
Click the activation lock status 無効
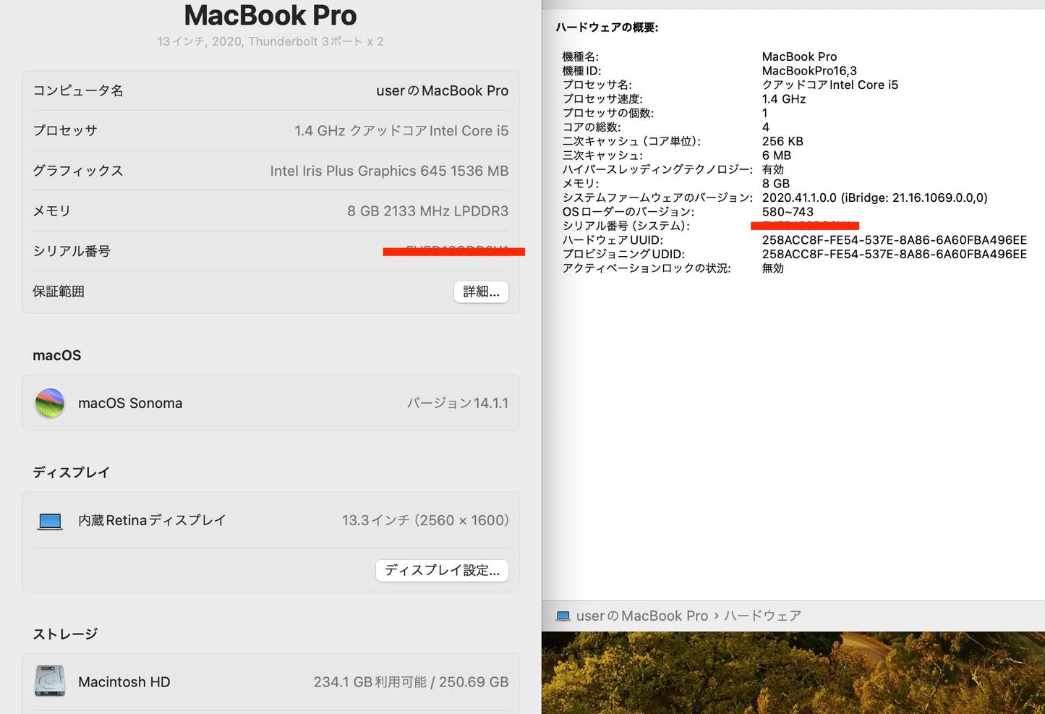click(773, 268)
